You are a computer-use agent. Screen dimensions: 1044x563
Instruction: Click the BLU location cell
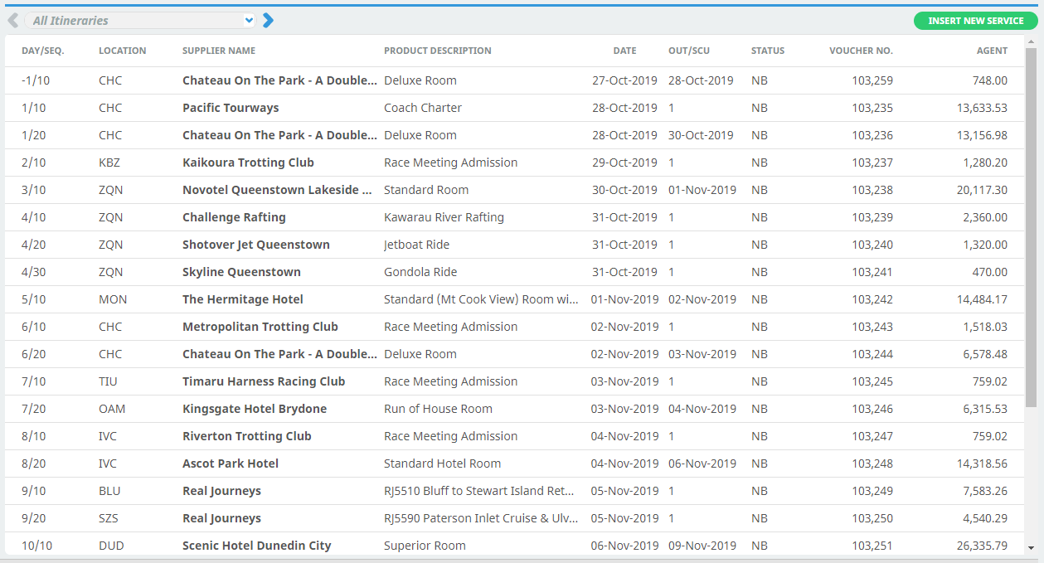pyautogui.click(x=109, y=491)
